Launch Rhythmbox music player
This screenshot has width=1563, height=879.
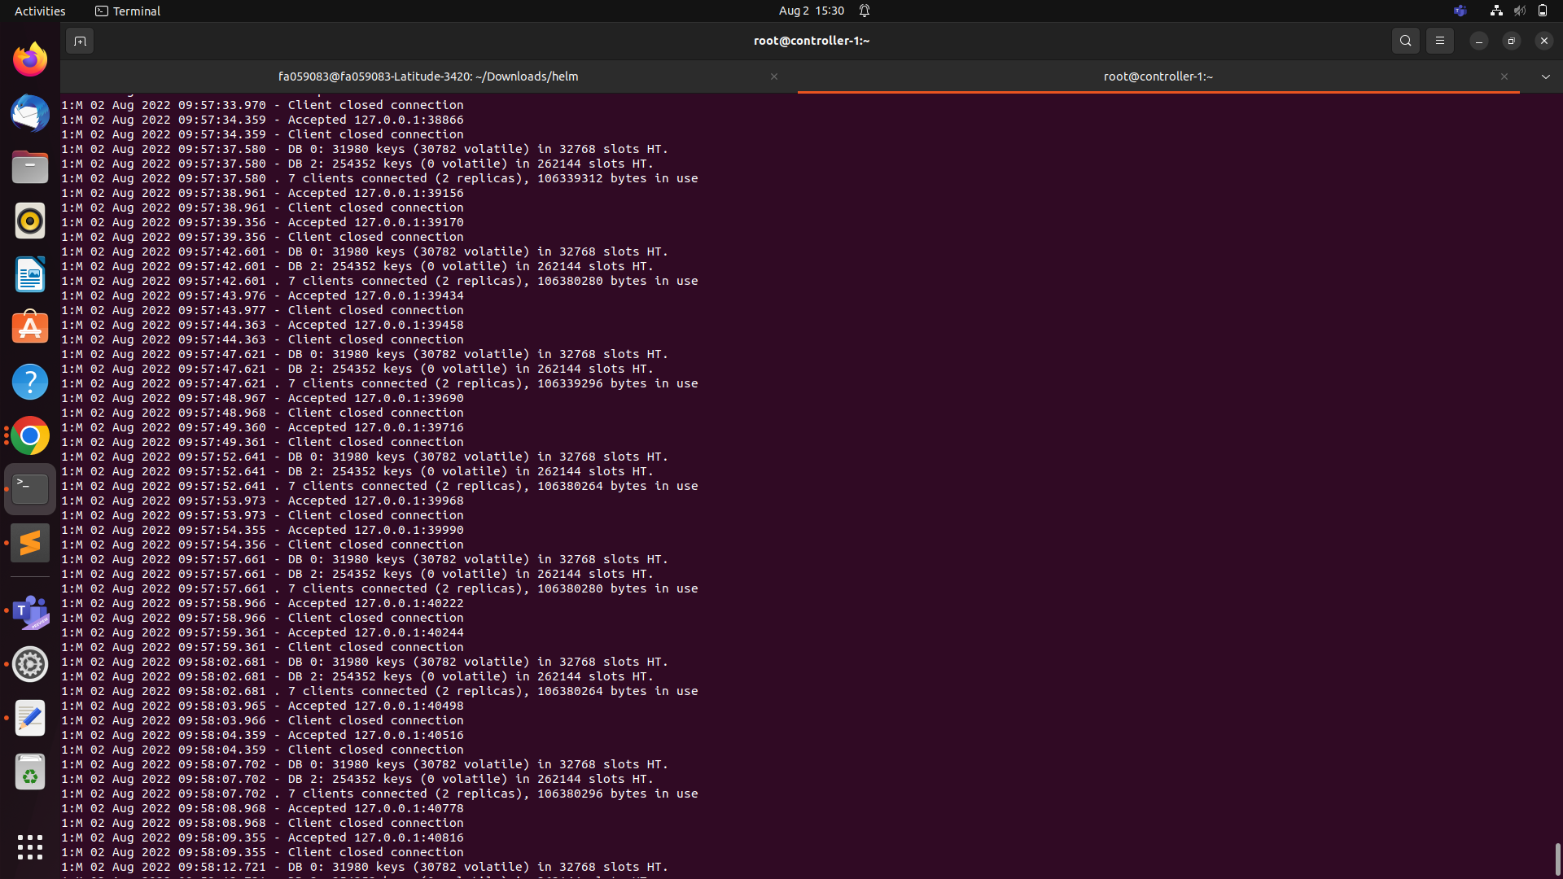(29, 221)
